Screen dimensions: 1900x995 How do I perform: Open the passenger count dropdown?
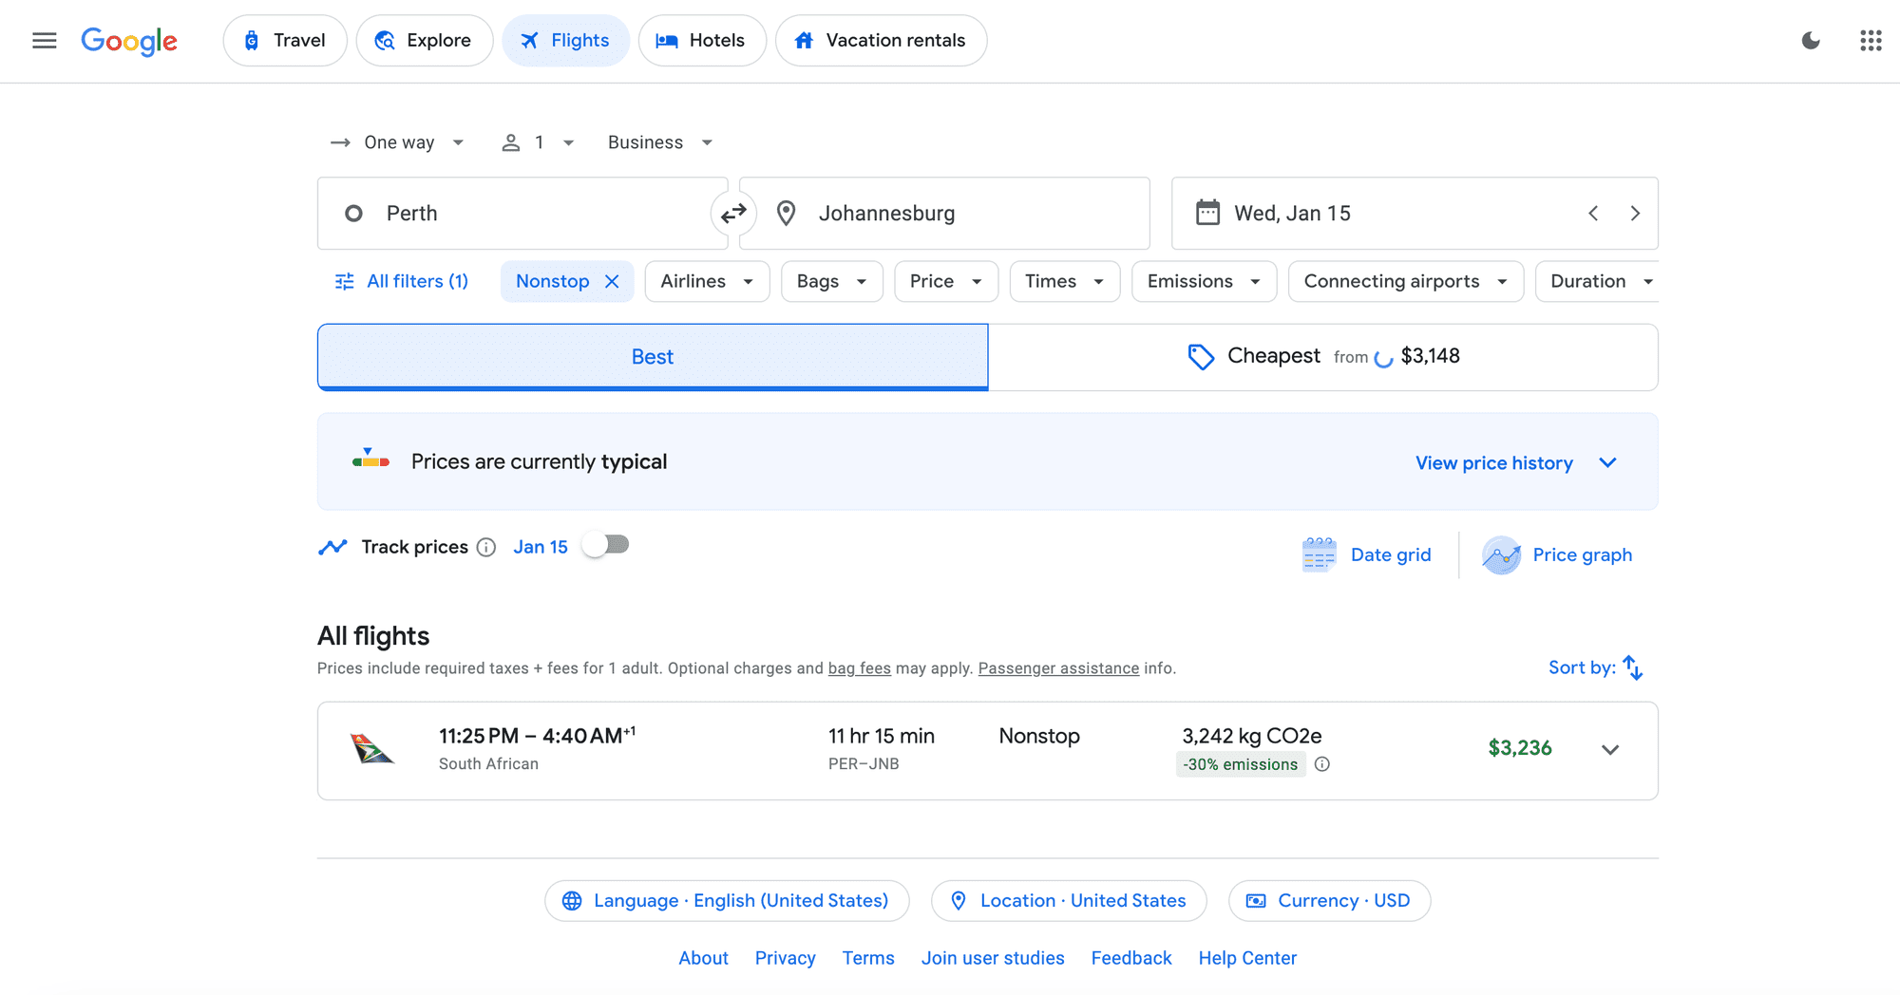click(538, 142)
